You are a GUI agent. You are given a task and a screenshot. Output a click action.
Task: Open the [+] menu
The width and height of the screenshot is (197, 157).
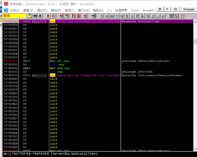pos(109,10)
